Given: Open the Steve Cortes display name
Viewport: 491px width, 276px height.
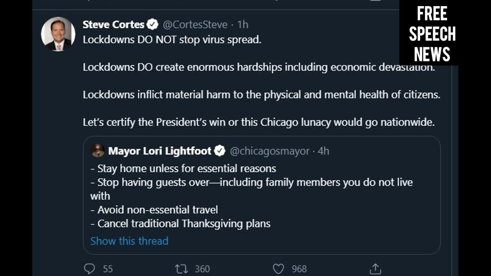Looking at the screenshot, I should point(114,25).
